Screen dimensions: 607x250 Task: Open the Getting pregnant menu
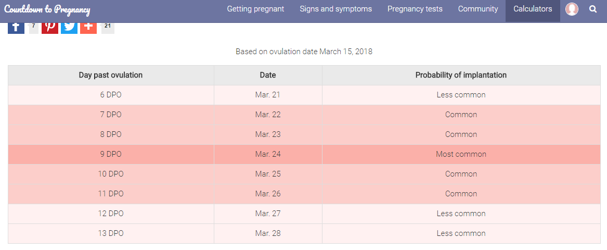click(x=255, y=9)
